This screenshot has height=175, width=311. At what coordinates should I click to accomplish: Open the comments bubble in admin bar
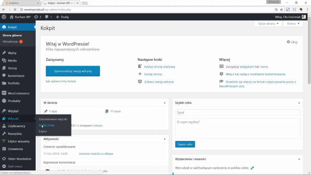pyautogui.click(x=48, y=17)
